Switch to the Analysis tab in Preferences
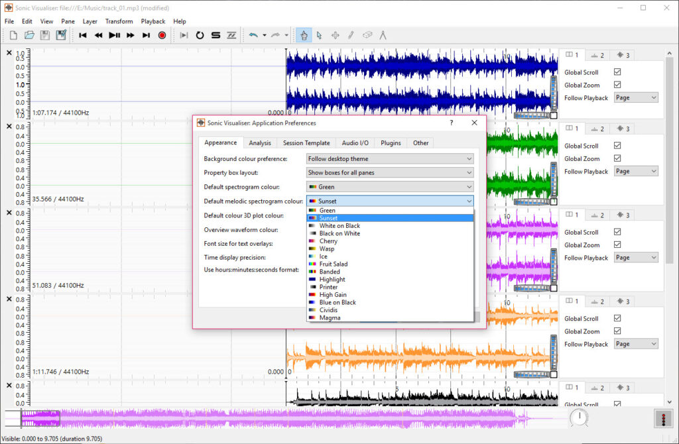679x444 pixels. [260, 142]
